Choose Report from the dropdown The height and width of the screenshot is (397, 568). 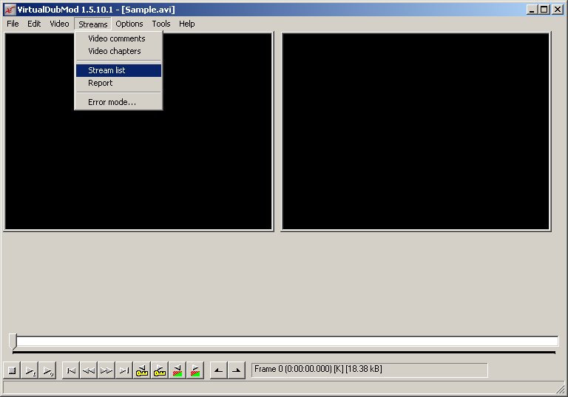pos(118,83)
